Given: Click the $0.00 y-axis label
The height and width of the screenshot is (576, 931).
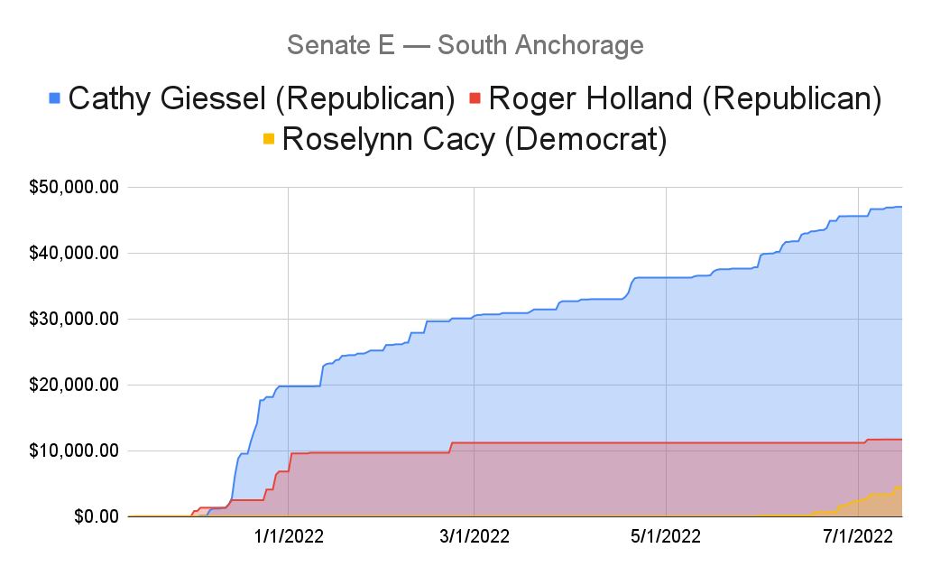Looking at the screenshot, I should pyautogui.click(x=97, y=517).
